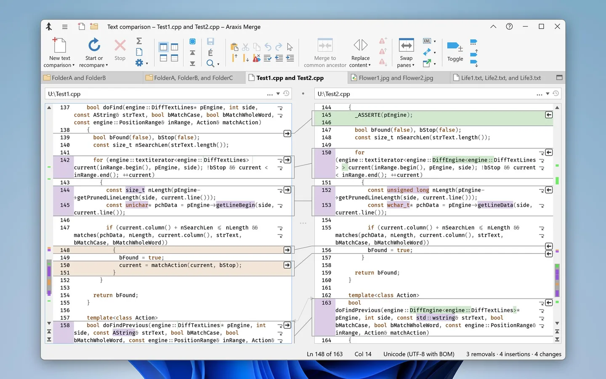
Task: Click the previous change up-arrow icon
Action: coord(234,58)
